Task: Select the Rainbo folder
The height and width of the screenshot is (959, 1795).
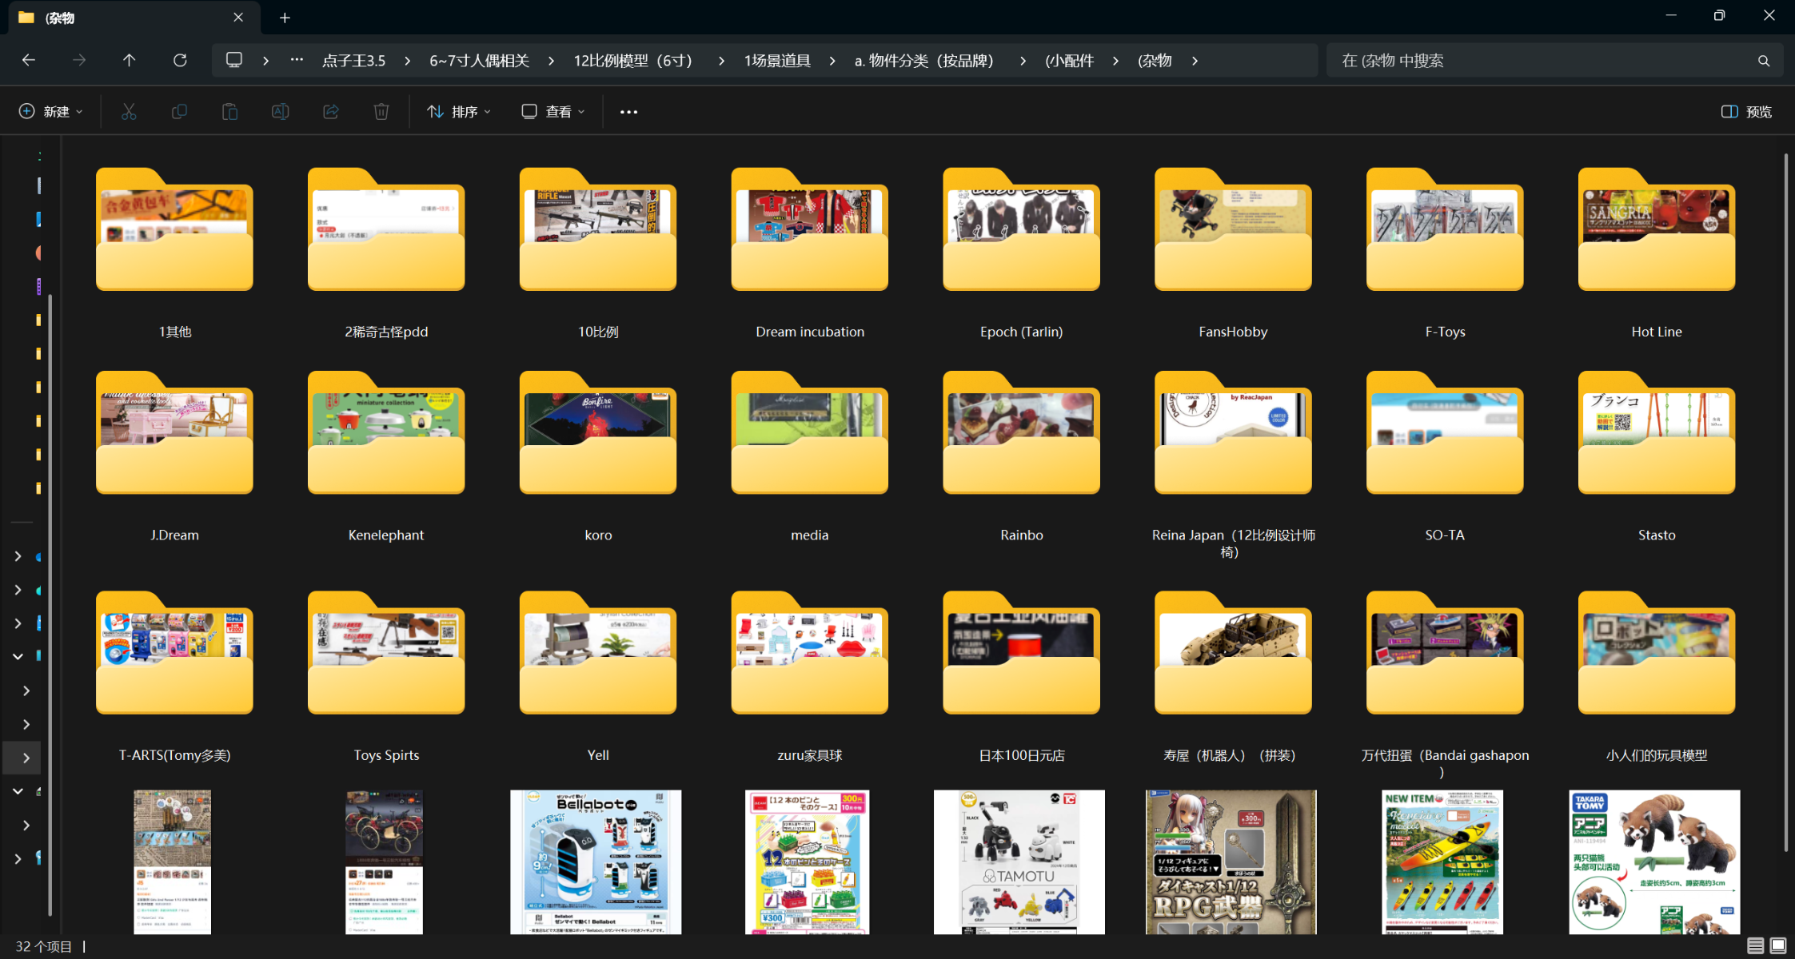Action: pyautogui.click(x=1022, y=456)
